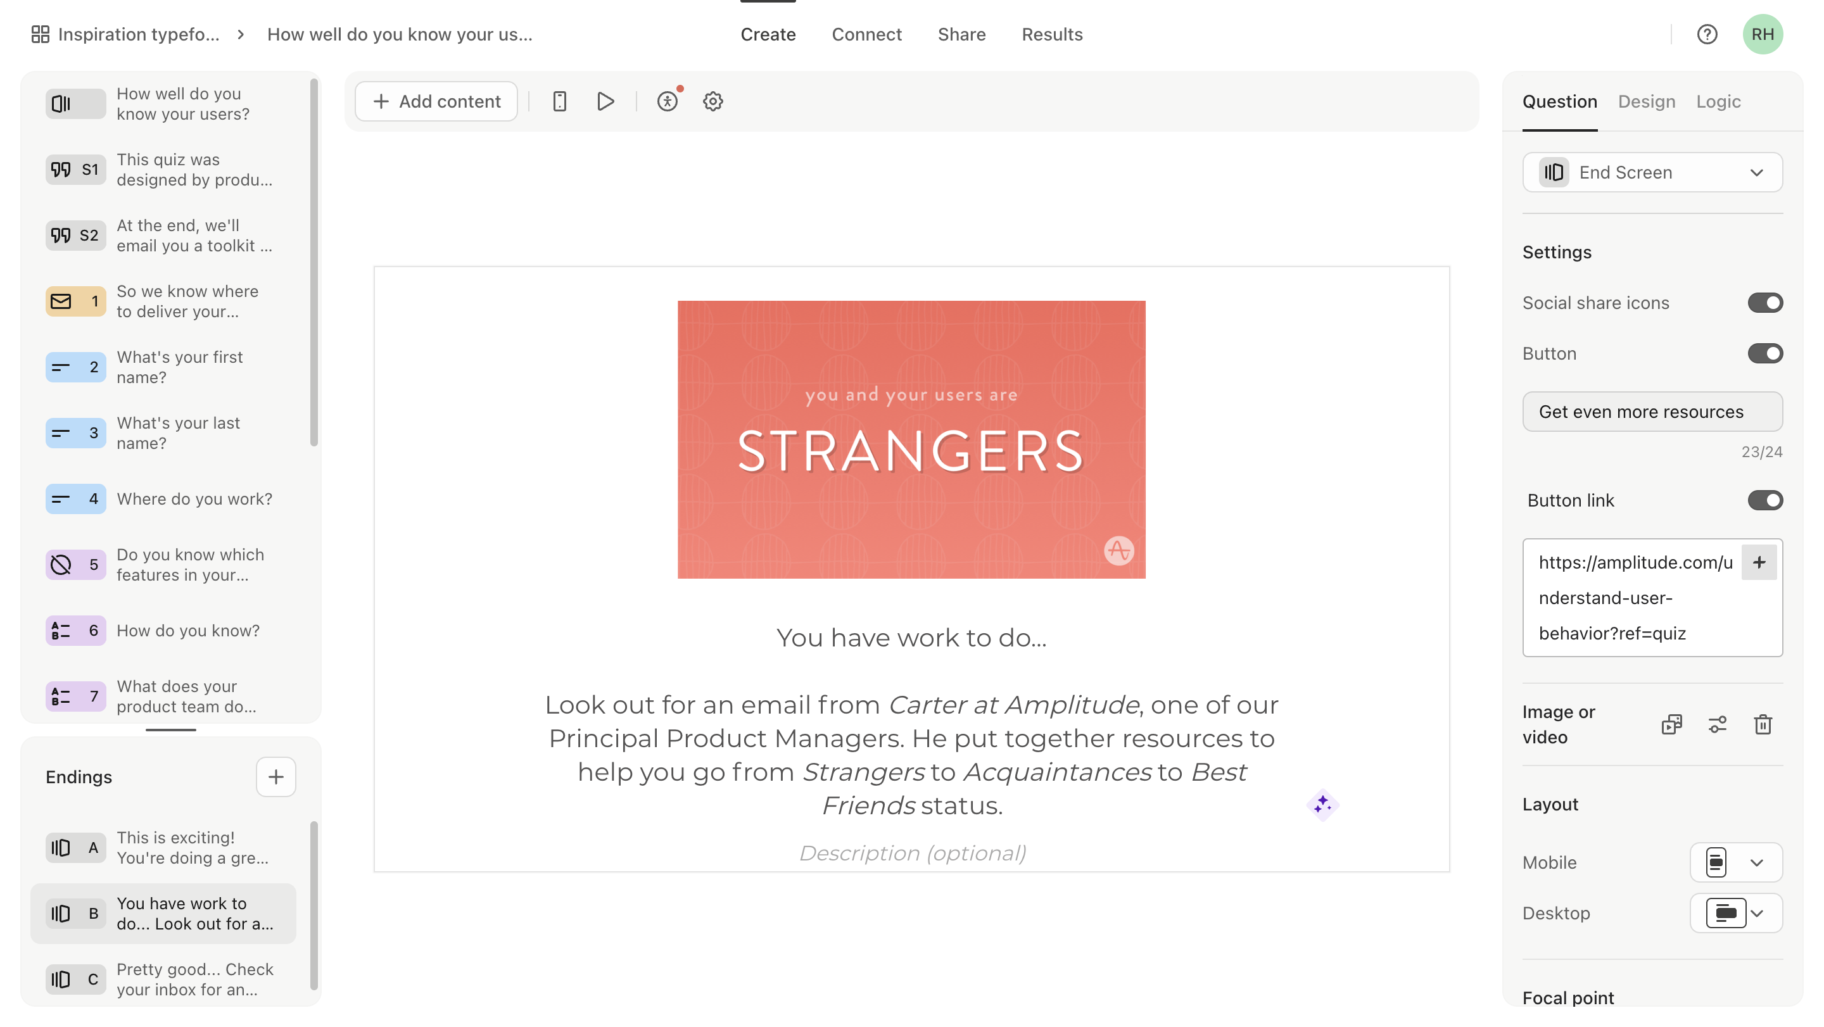This screenshot has width=1824, height=1027.
Task: Switch to the Logic tab
Action: pyautogui.click(x=1716, y=101)
